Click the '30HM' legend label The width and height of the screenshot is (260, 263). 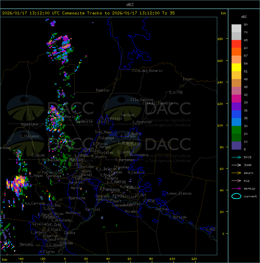[x=247, y=165]
